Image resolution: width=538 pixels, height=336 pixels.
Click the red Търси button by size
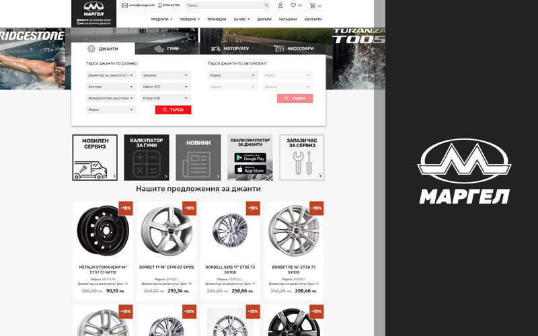pyautogui.click(x=174, y=110)
